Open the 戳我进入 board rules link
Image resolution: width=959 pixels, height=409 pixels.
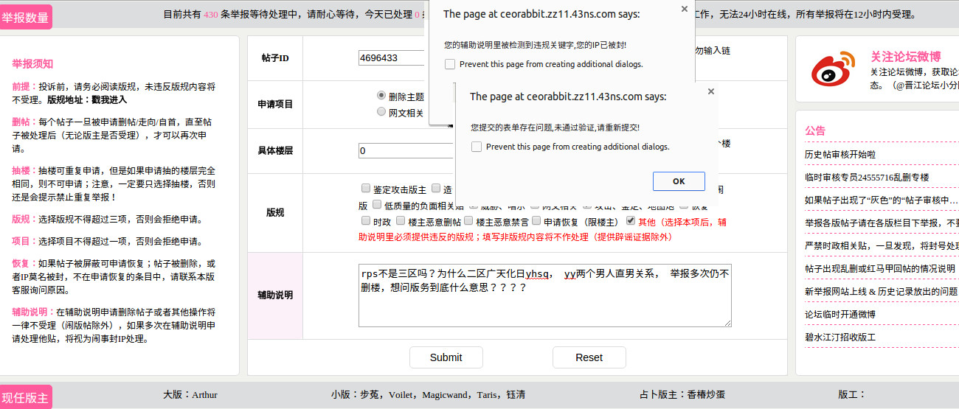[x=109, y=99]
